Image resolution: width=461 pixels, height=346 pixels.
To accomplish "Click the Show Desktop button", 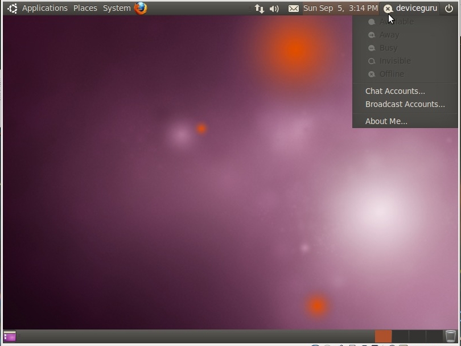I will click(10, 336).
